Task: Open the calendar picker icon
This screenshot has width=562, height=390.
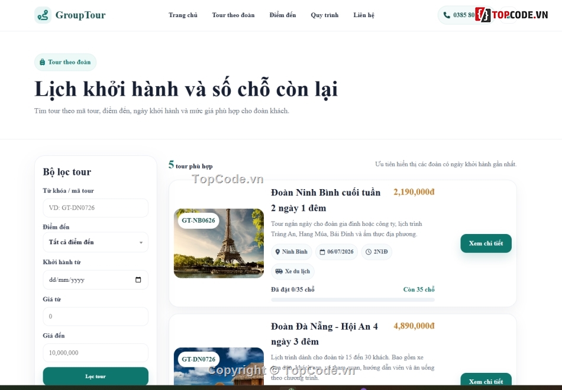Action: (x=138, y=279)
